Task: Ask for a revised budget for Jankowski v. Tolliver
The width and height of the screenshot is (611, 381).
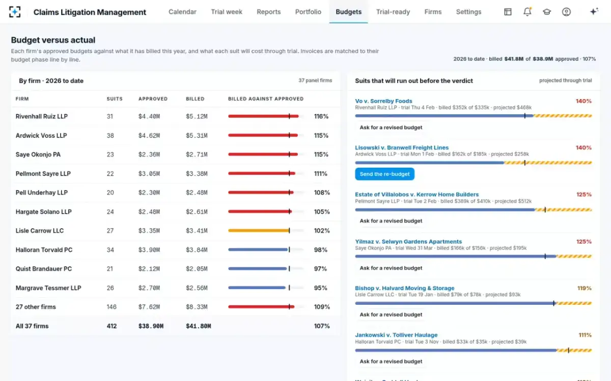Action: [391, 361]
